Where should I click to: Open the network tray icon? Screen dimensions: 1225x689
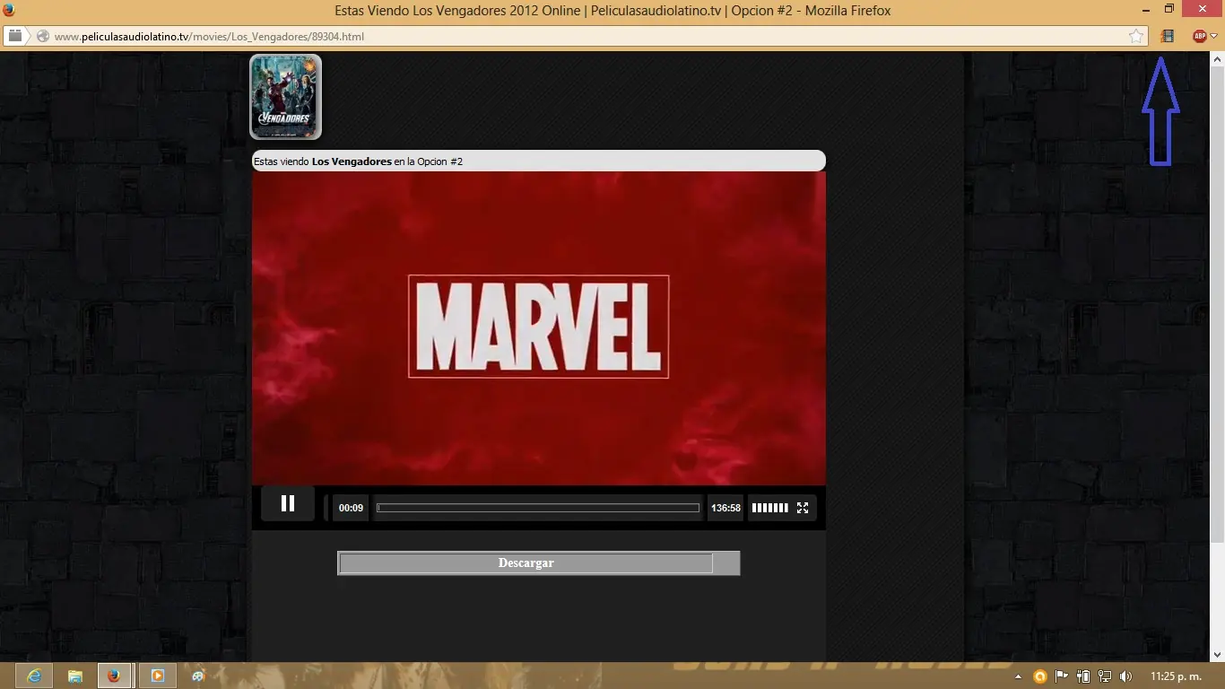click(1105, 676)
